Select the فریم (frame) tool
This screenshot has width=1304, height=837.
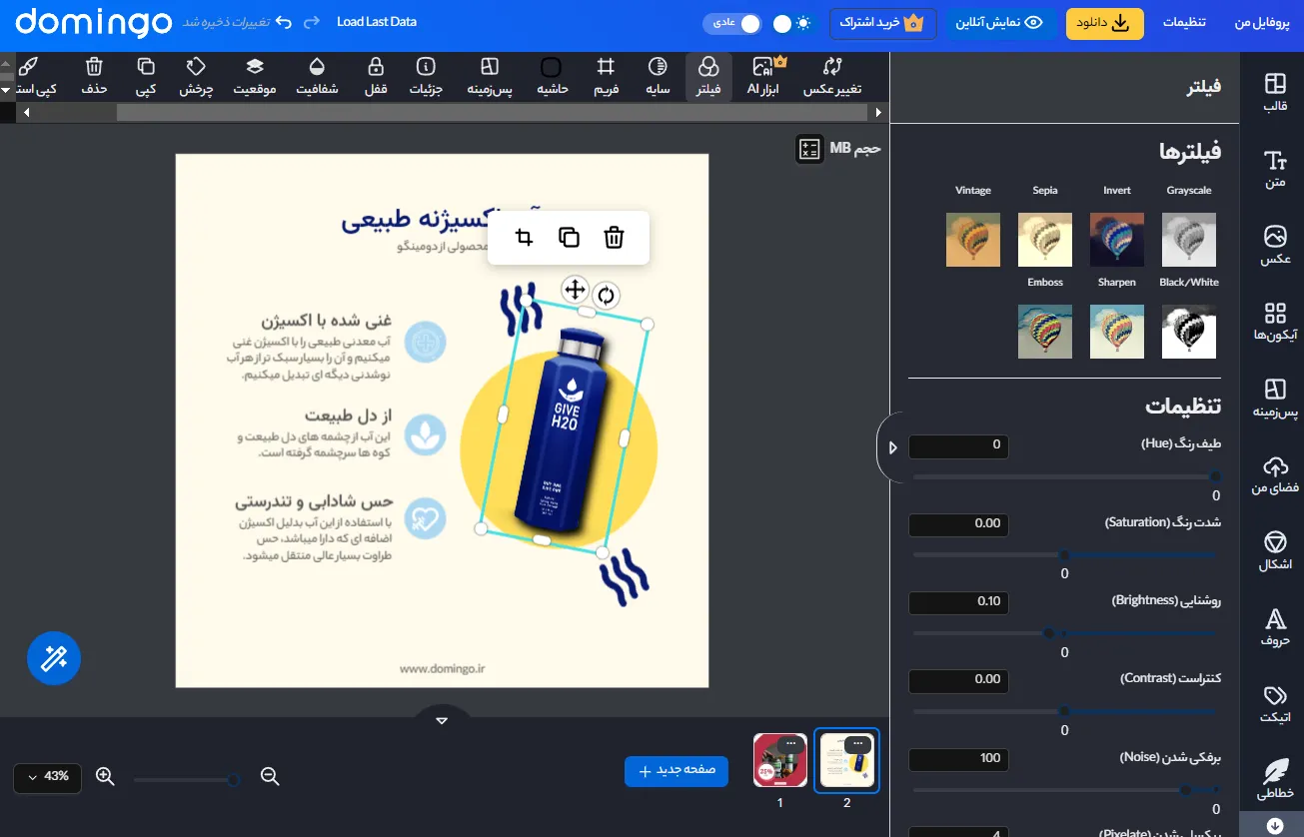pos(605,77)
